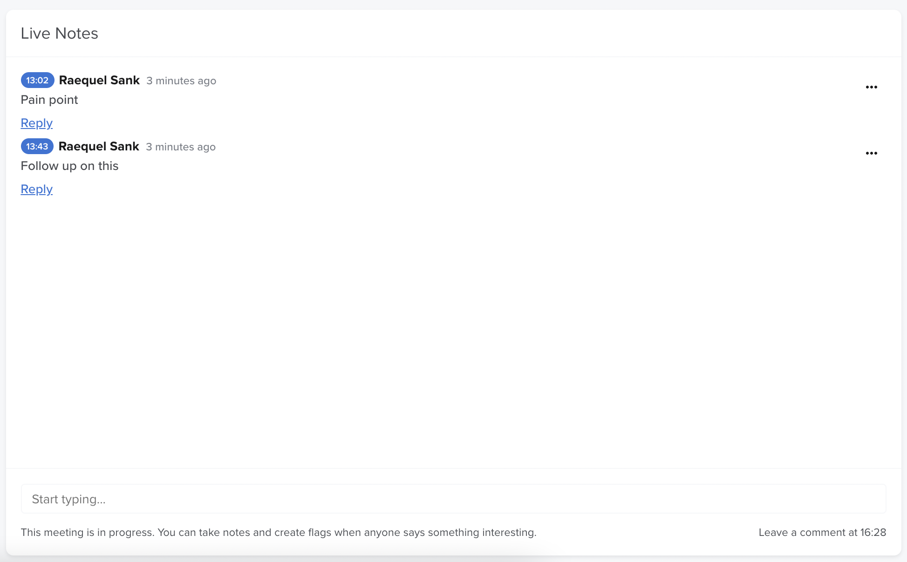907x562 pixels.
Task: Click the word Notes in header
Action: [x=76, y=34]
